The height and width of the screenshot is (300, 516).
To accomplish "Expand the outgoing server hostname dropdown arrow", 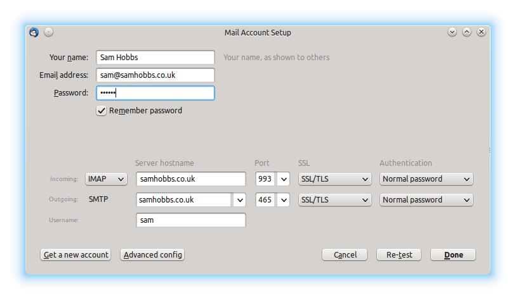I will point(239,200).
